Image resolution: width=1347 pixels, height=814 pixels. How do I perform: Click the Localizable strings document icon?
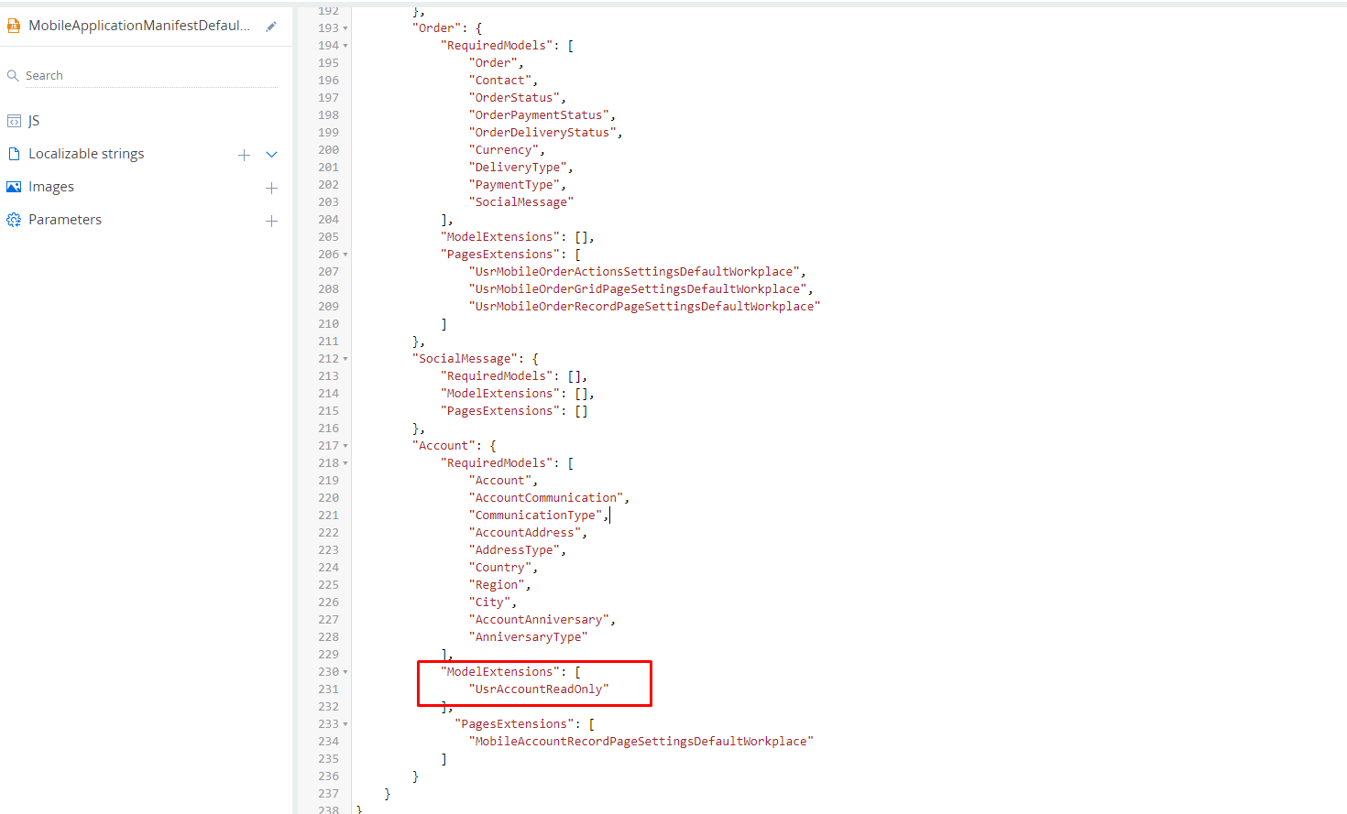pos(14,154)
